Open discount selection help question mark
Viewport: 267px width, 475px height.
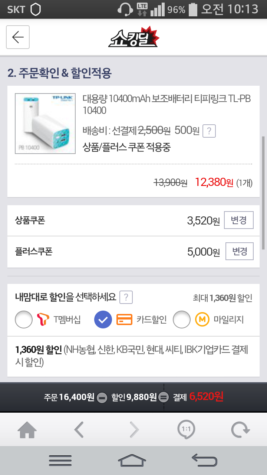126,297
